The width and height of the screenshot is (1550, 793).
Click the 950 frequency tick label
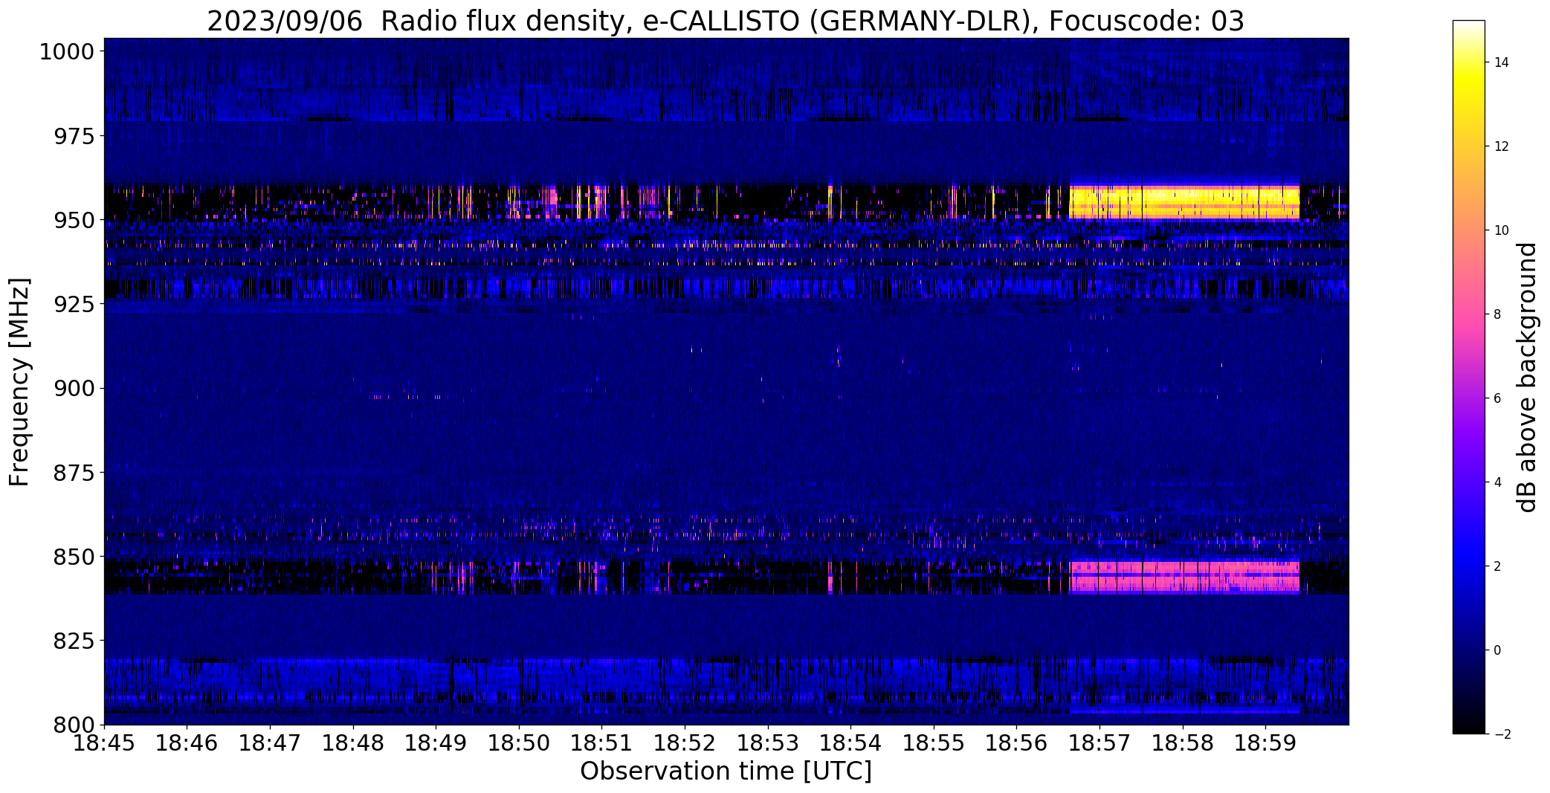tap(74, 220)
